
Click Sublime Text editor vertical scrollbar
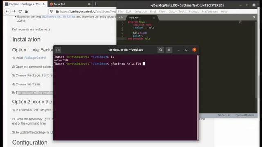[256, 60]
